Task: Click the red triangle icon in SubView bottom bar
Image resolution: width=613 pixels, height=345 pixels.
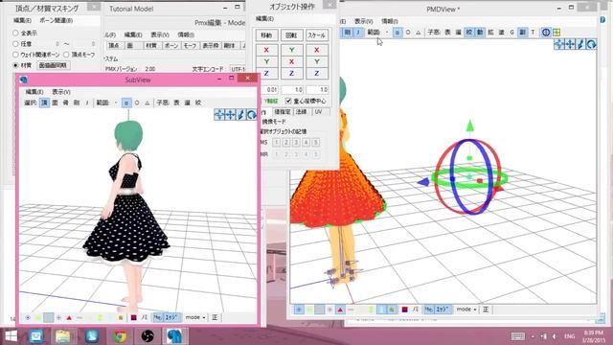Action: coord(69,317)
